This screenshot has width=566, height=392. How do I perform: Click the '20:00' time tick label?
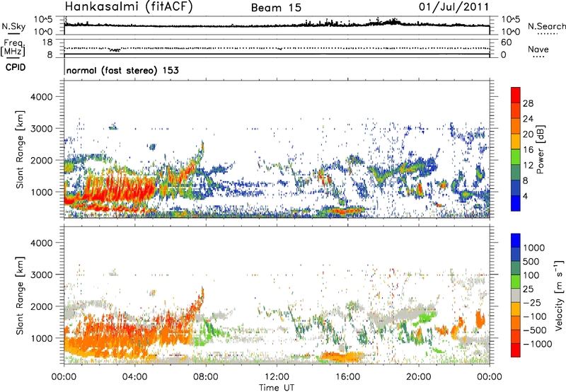point(418,377)
